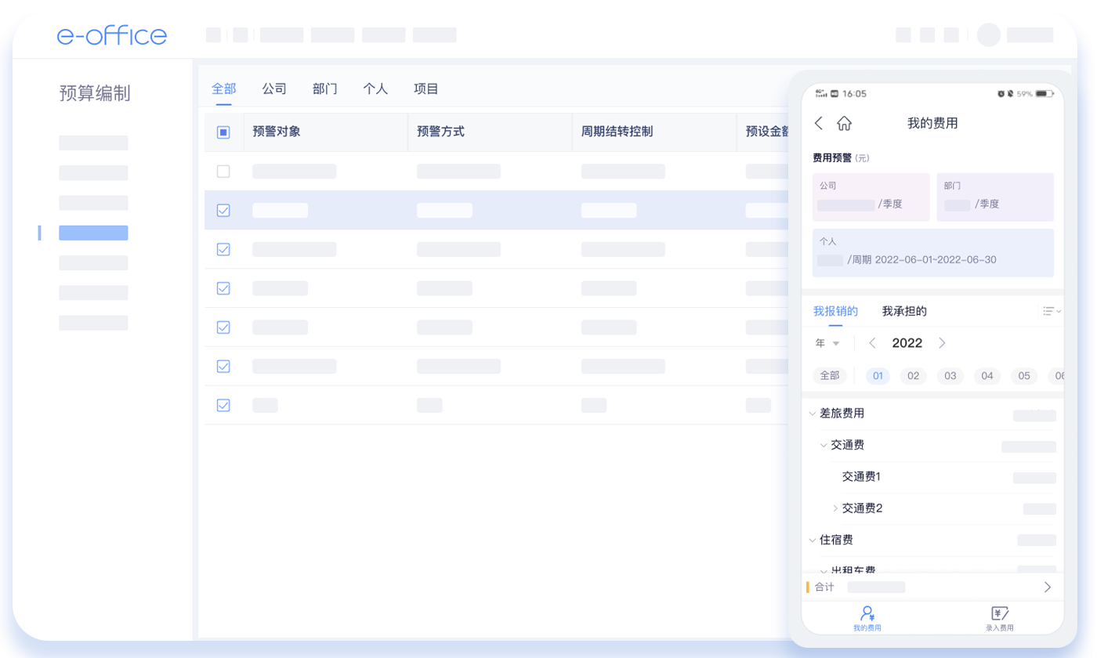Open 我的费用 bottom navigation icon
This screenshot has height=658, width=1097.
[867, 616]
